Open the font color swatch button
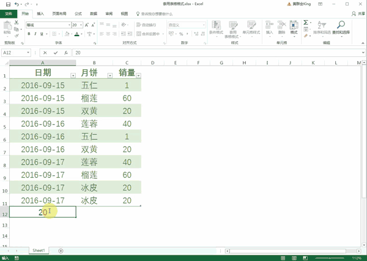The height and width of the screenshot is (261, 367). point(76,34)
